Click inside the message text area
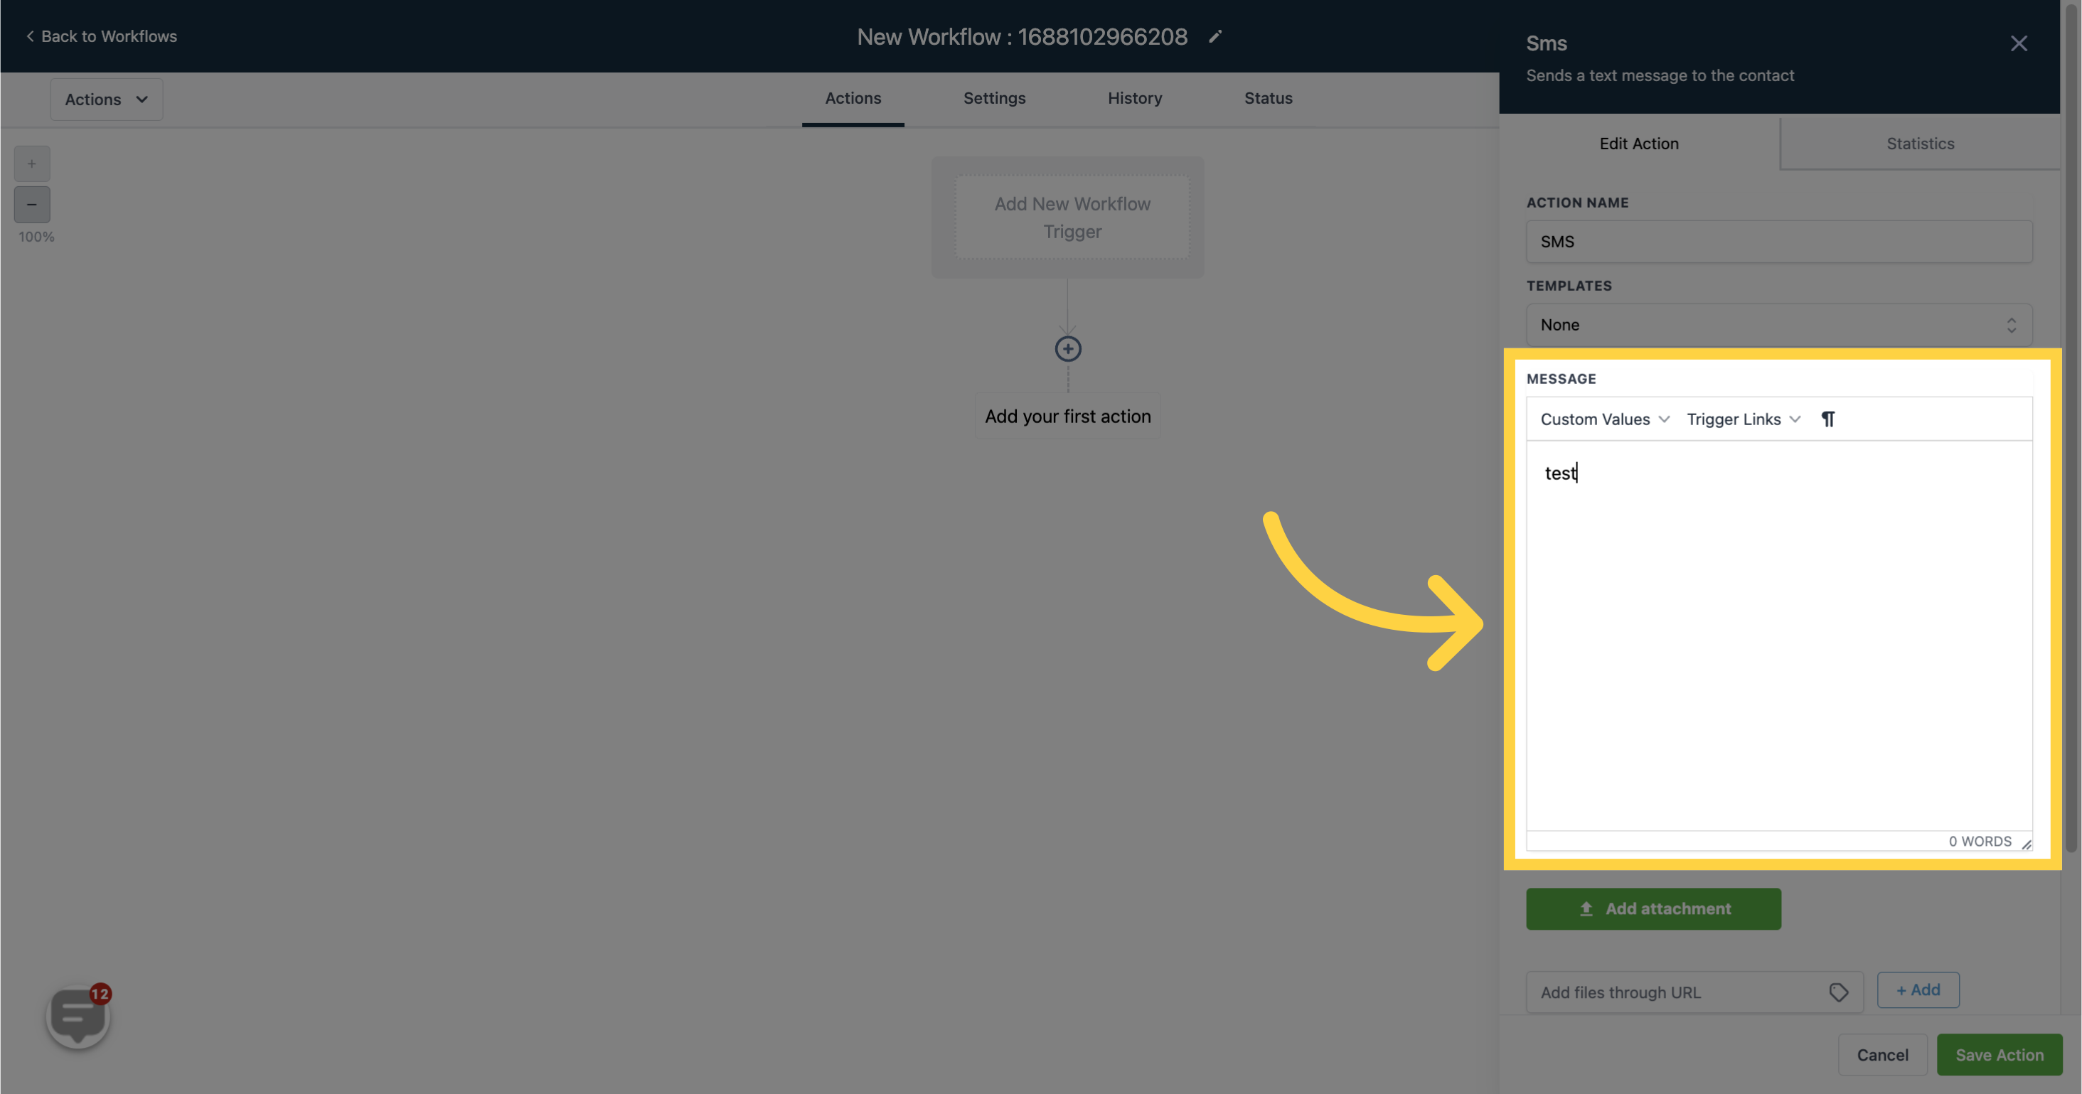 coord(1778,635)
